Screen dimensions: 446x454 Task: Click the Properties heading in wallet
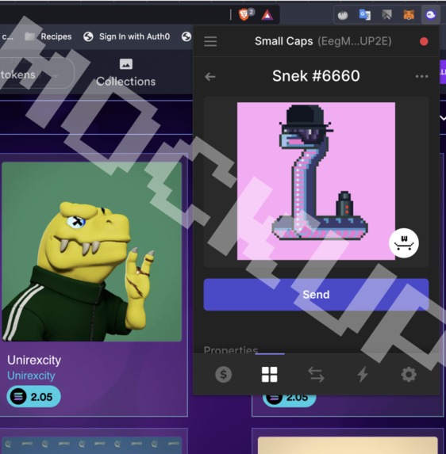click(231, 349)
